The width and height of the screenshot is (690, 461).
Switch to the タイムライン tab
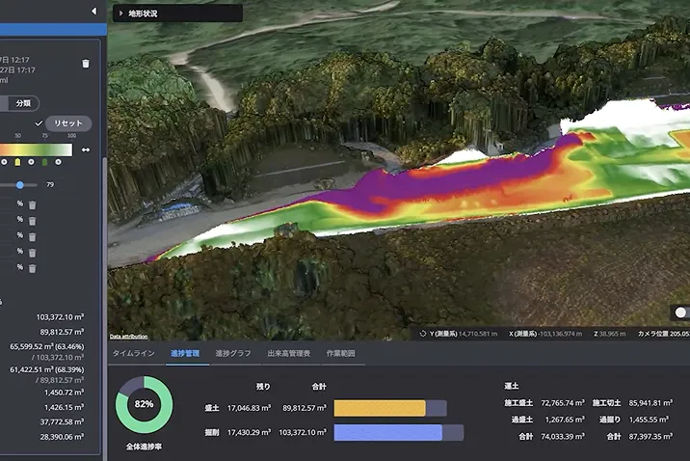tap(134, 354)
